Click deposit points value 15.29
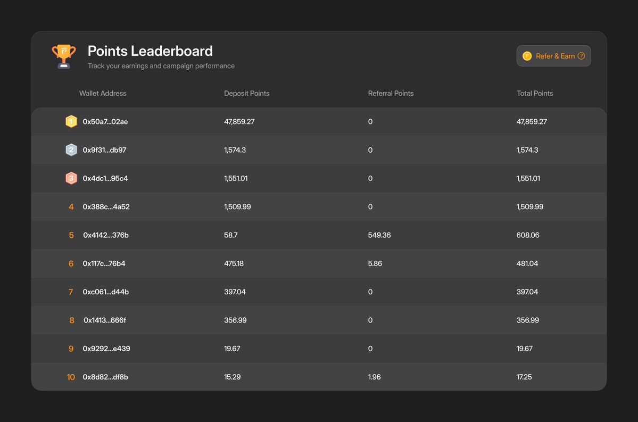This screenshot has width=638, height=422. point(232,377)
